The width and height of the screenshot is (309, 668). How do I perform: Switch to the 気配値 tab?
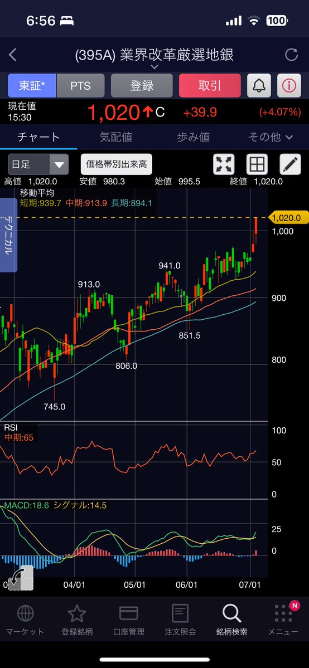(x=115, y=136)
